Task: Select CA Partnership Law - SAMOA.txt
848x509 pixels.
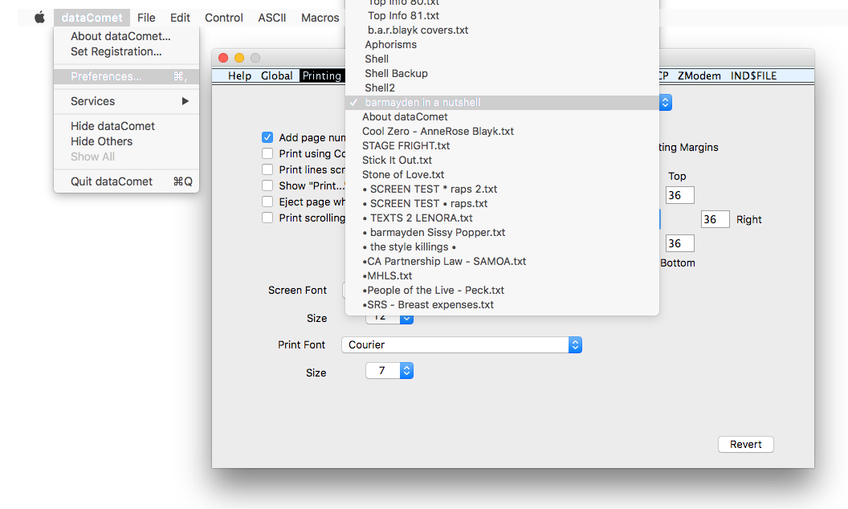Action: coord(502,261)
